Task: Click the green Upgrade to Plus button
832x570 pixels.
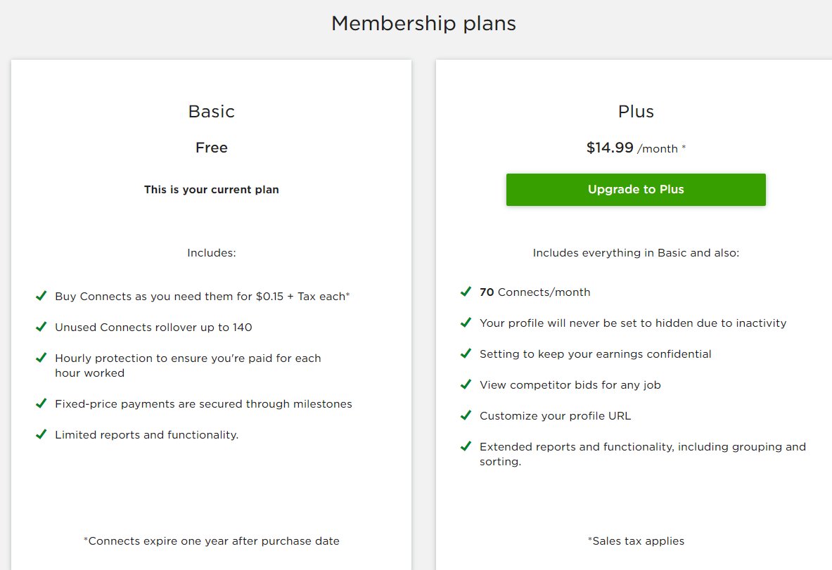Action: pyautogui.click(x=636, y=190)
